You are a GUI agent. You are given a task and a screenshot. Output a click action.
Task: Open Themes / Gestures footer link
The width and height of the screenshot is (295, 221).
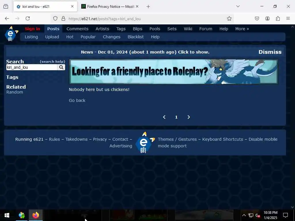click(177, 139)
